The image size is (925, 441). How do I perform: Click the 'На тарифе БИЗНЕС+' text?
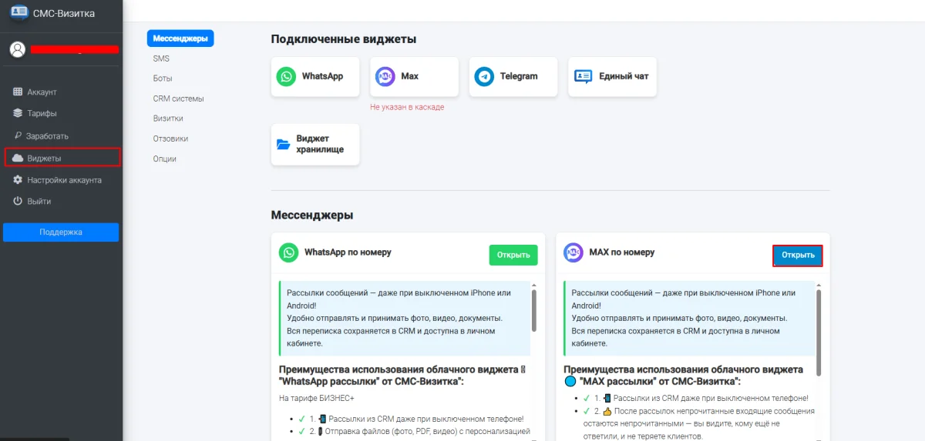pyautogui.click(x=317, y=398)
